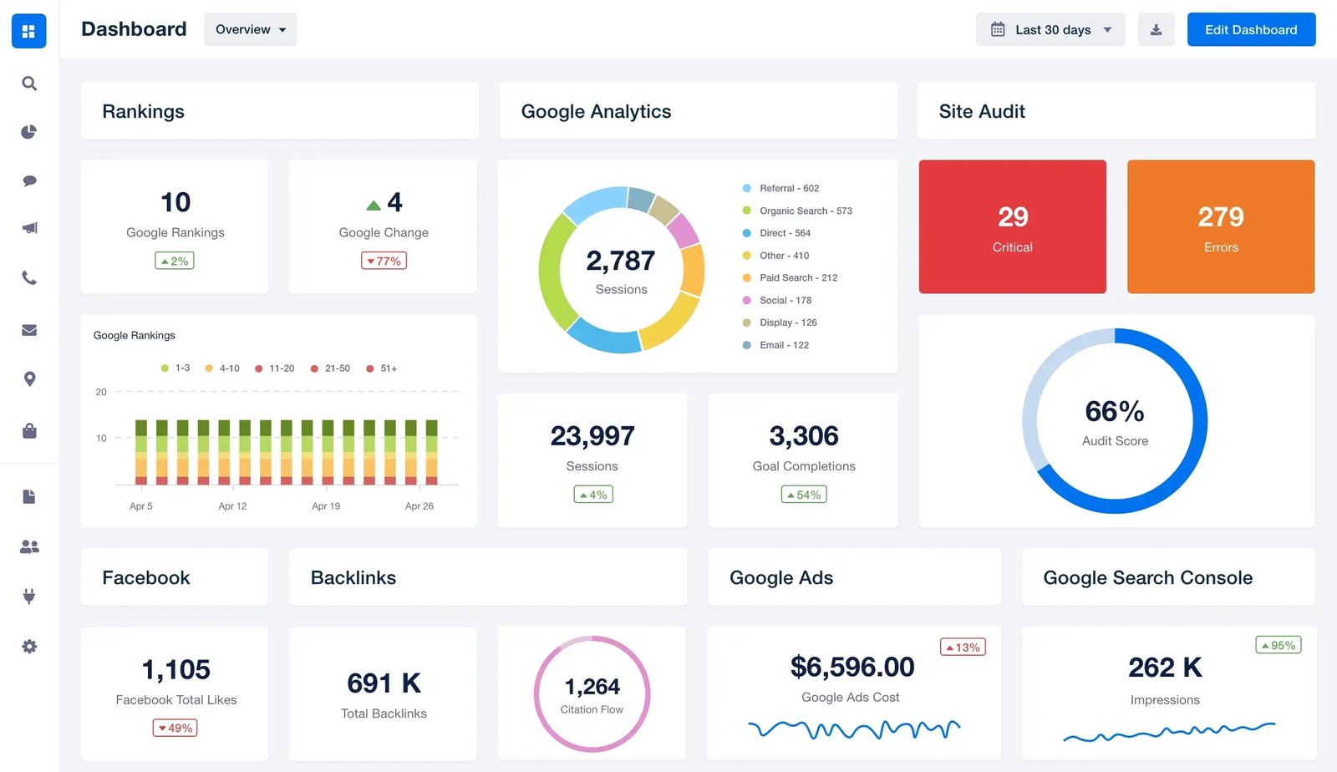Click the Edit Dashboard button

1251,30
